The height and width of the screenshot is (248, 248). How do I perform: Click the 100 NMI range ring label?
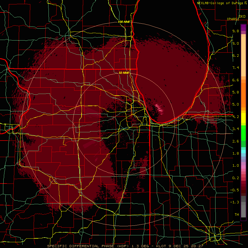pos(124,22)
